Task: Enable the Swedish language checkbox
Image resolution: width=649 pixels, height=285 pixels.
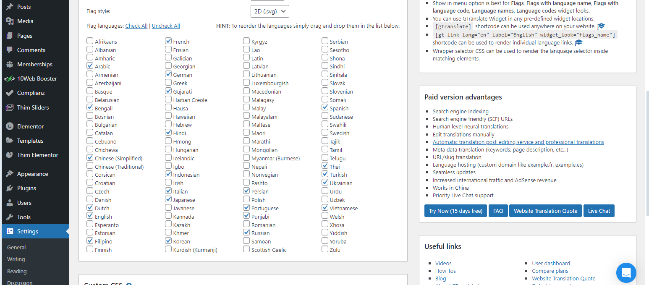Action: pos(325,133)
